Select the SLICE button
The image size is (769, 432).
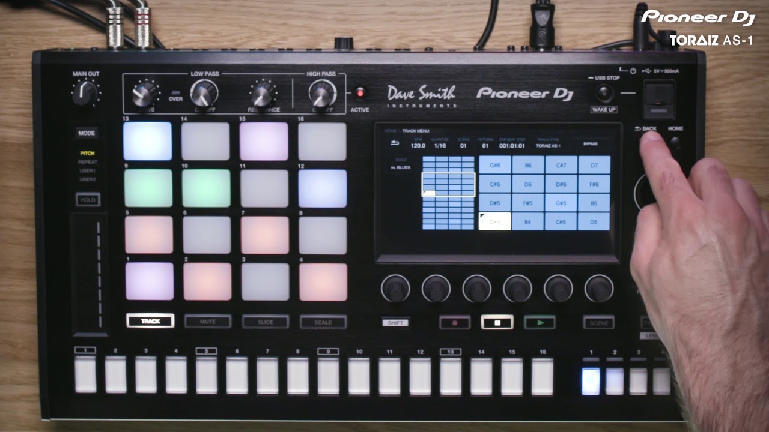pyautogui.click(x=266, y=322)
